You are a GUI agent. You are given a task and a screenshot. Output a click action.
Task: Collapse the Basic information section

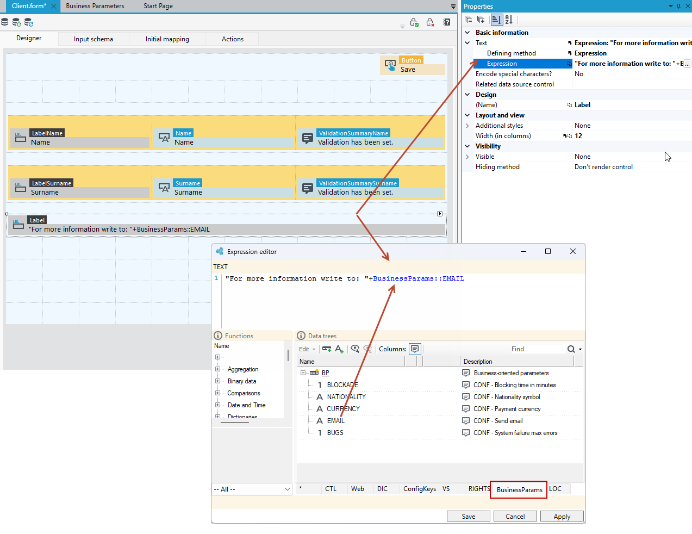467,33
